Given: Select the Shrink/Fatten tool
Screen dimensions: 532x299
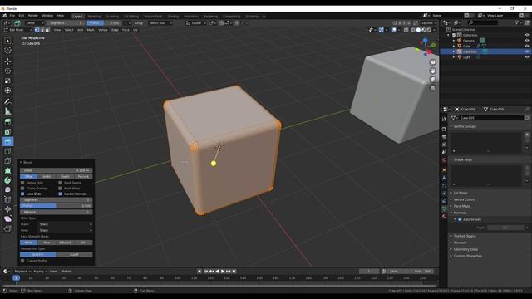Looking at the screenshot, I should click(7, 209).
